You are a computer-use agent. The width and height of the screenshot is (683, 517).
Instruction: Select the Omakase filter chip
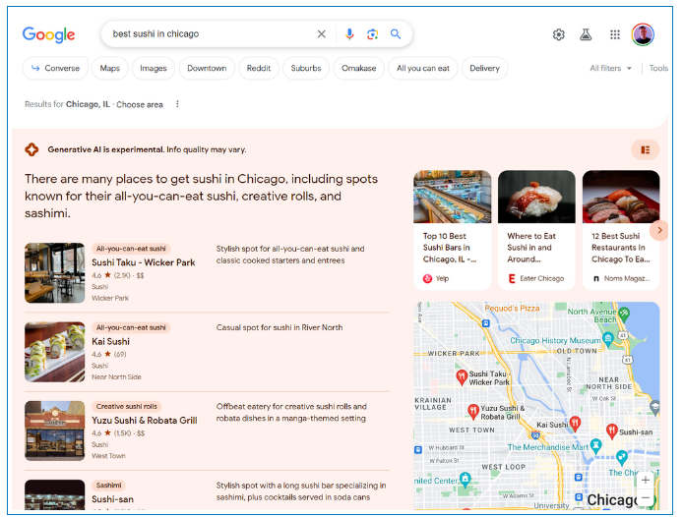(x=358, y=69)
